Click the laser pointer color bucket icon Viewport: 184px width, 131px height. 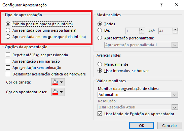pyautogui.click(x=55, y=92)
